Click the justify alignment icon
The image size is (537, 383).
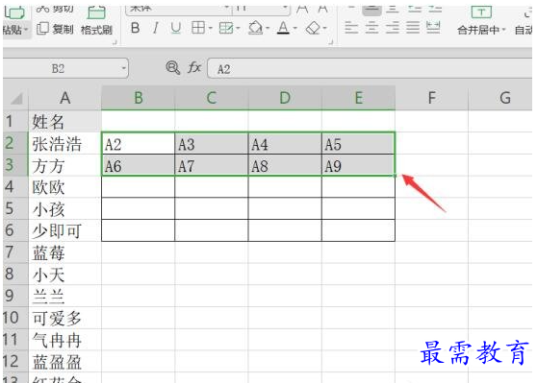[413, 27]
